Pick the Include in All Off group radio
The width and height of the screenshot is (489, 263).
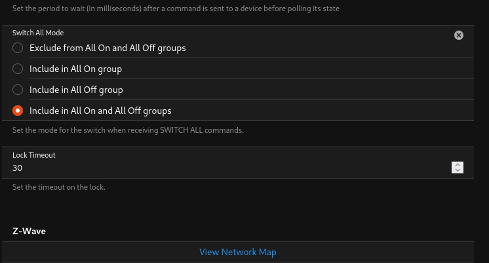coord(18,90)
